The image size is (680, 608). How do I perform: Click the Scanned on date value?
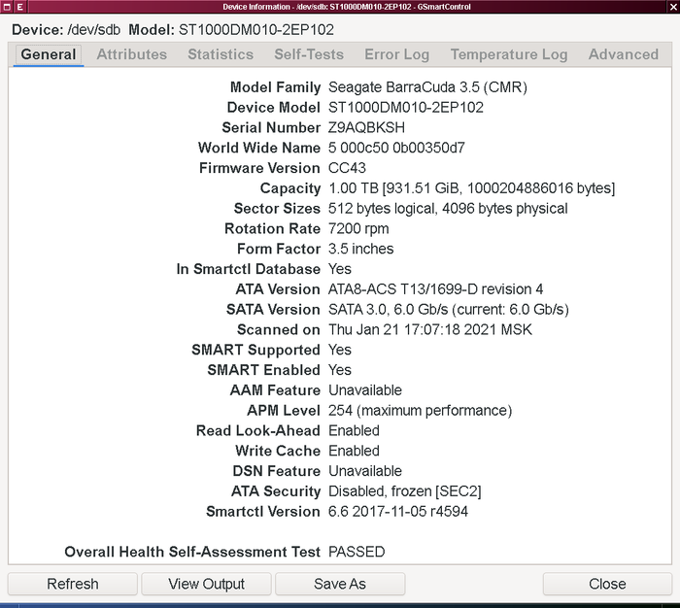(x=430, y=329)
